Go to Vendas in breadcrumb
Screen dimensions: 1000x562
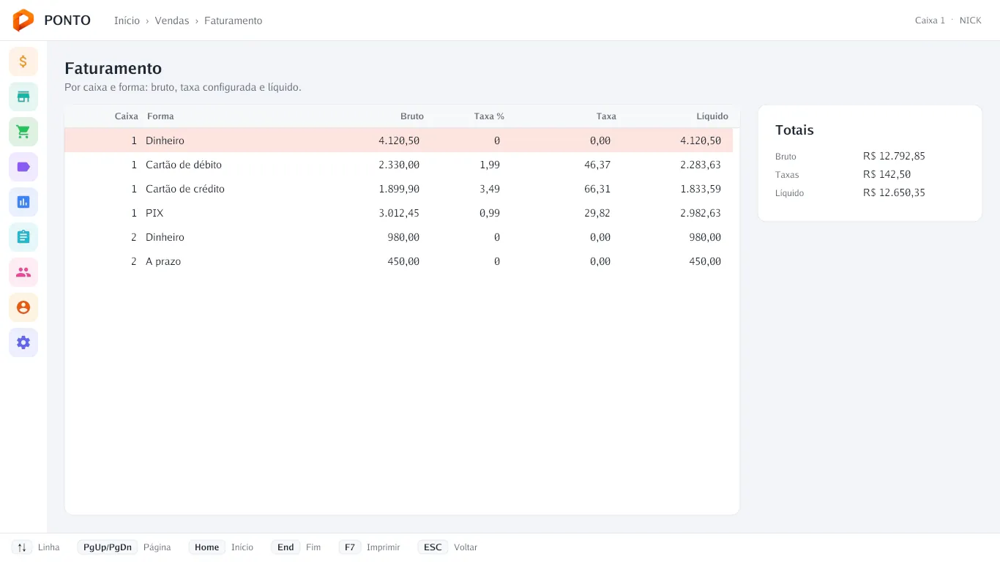tap(172, 20)
